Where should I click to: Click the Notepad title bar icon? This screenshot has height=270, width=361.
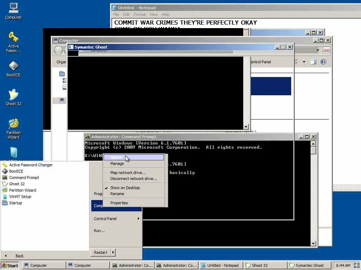115,8
